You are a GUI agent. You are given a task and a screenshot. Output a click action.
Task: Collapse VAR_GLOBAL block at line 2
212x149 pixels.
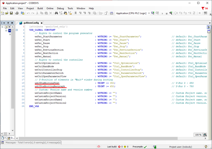[16, 30]
